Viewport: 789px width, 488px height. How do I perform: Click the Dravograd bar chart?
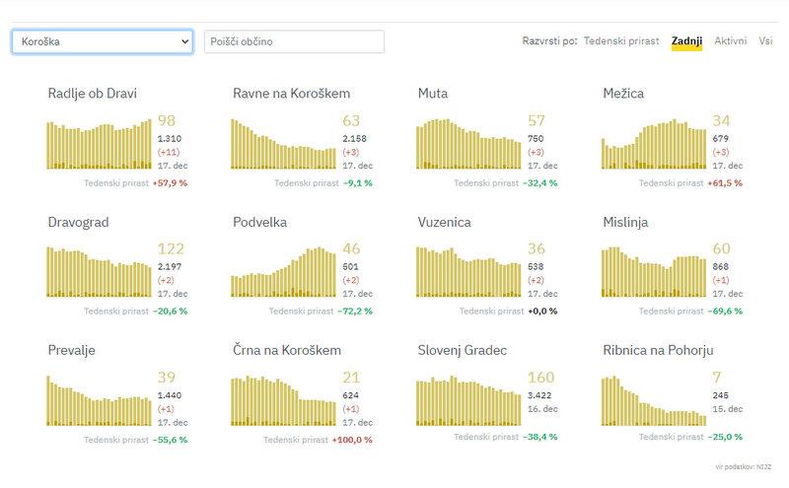(99, 272)
